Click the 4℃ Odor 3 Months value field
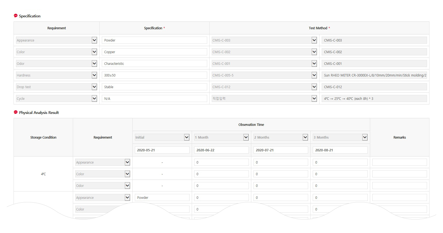This screenshot has width=443, height=233. coord(340,186)
